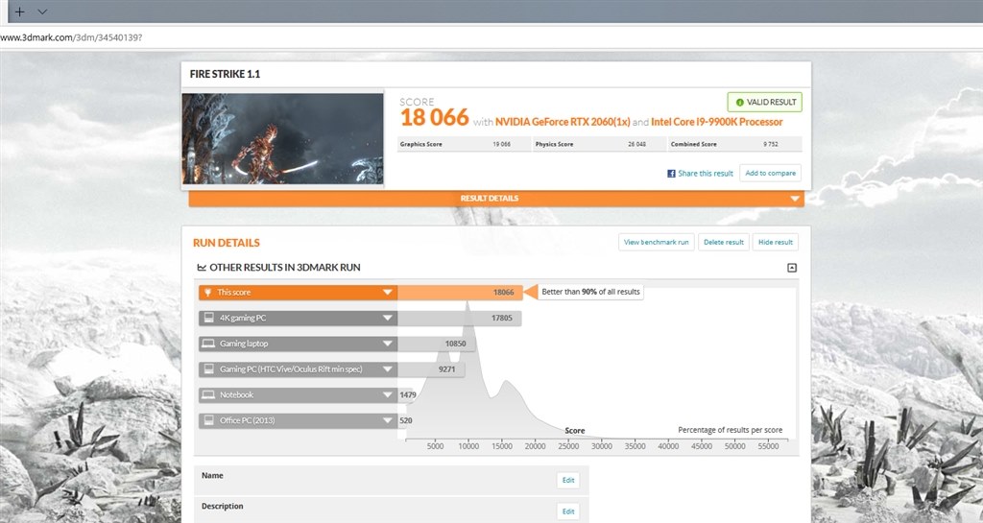Click the Add to compare button

(x=771, y=173)
